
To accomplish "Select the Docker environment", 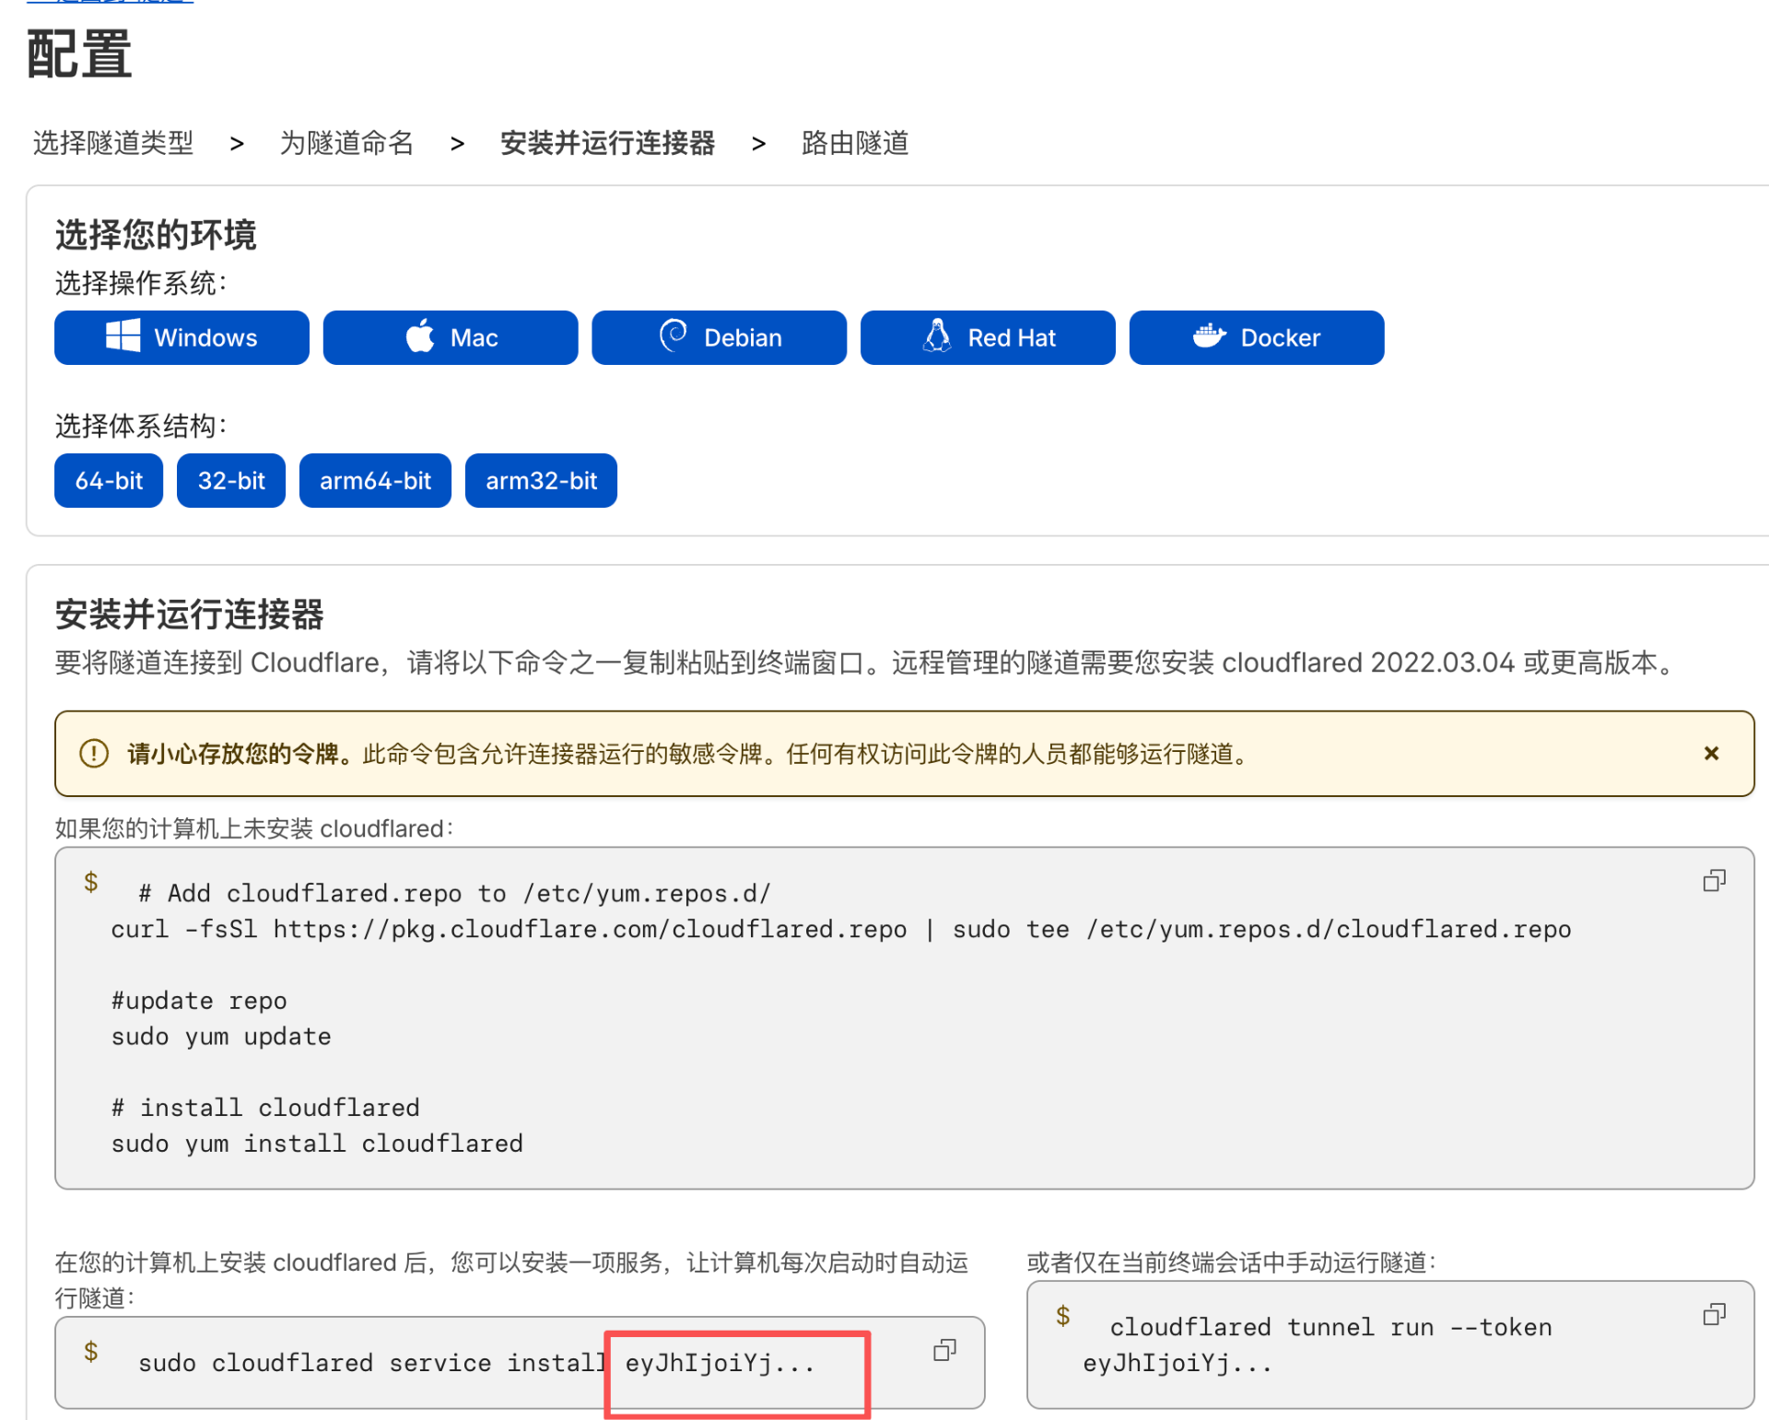I will click(1256, 337).
